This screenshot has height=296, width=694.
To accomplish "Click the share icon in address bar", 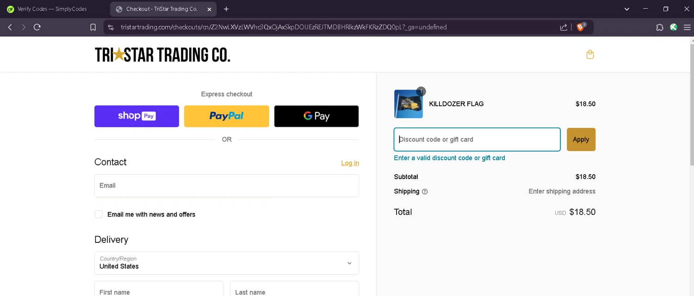I will pyautogui.click(x=564, y=27).
